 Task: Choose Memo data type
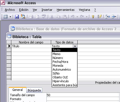click(64, 54)
